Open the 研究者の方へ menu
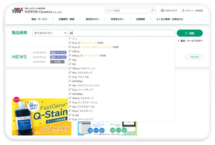 click(x=117, y=19)
